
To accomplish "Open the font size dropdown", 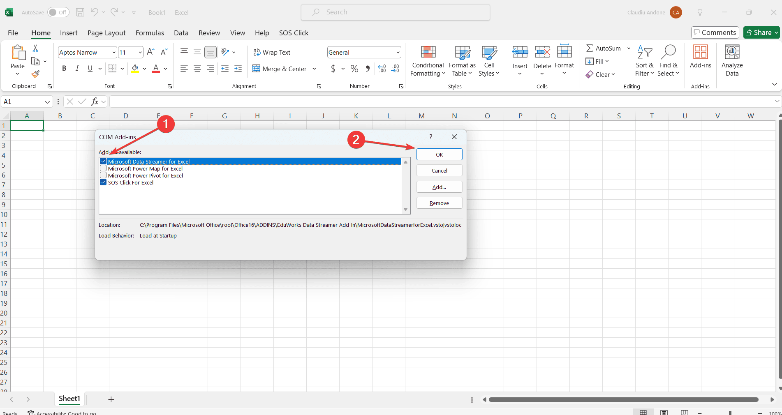I will (140, 52).
